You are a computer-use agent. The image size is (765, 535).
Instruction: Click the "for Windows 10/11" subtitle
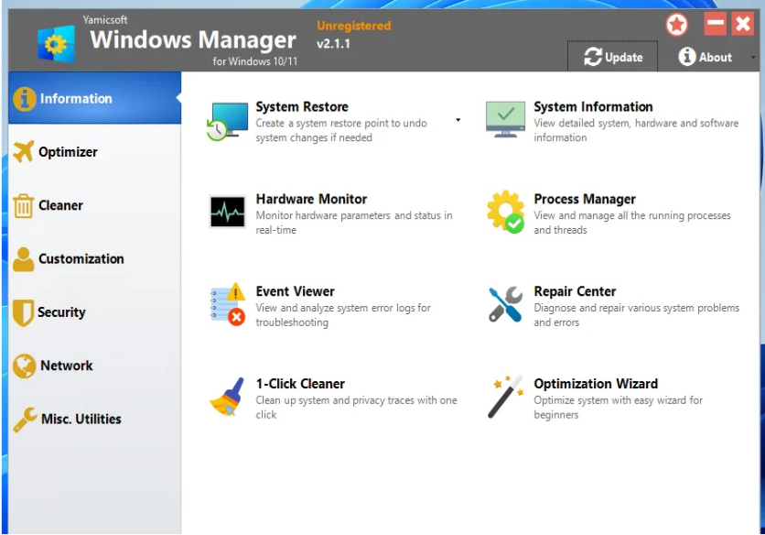[254, 61]
